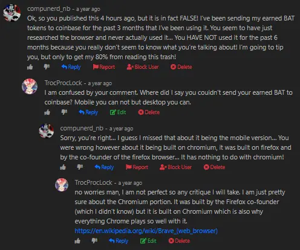Open the Brave Wikipedia link
This screenshot has height=250, width=300.
146,231
